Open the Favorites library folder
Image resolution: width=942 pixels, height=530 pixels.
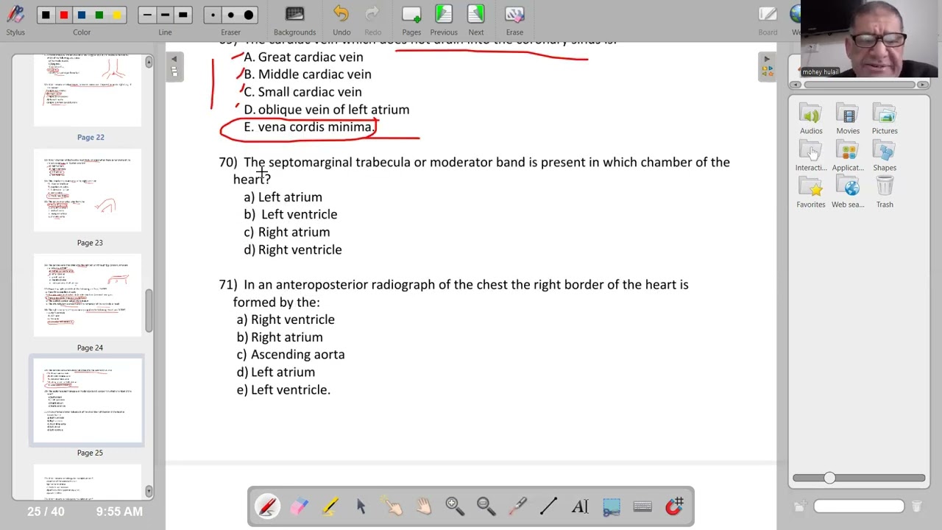(811, 193)
